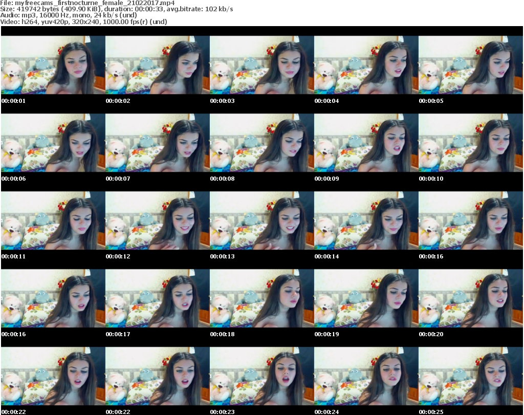Open the thumbnail frame at 00:00:25

[x=471, y=376]
